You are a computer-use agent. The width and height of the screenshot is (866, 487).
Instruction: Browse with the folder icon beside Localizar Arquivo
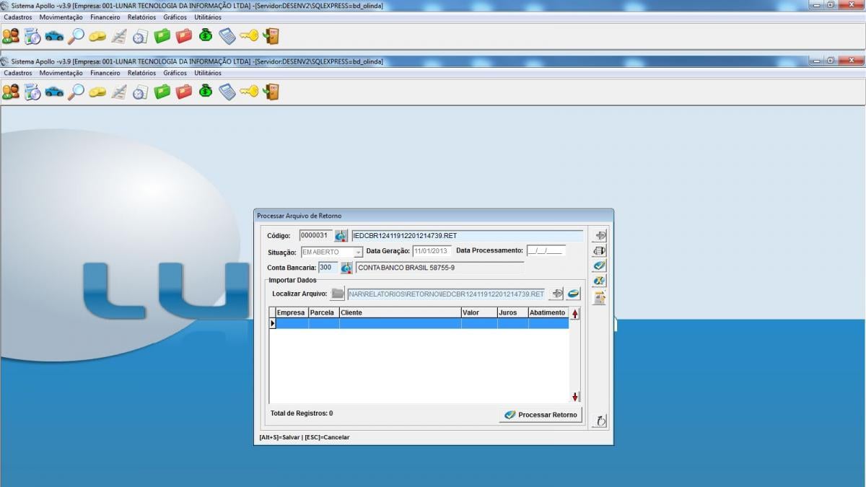337,294
